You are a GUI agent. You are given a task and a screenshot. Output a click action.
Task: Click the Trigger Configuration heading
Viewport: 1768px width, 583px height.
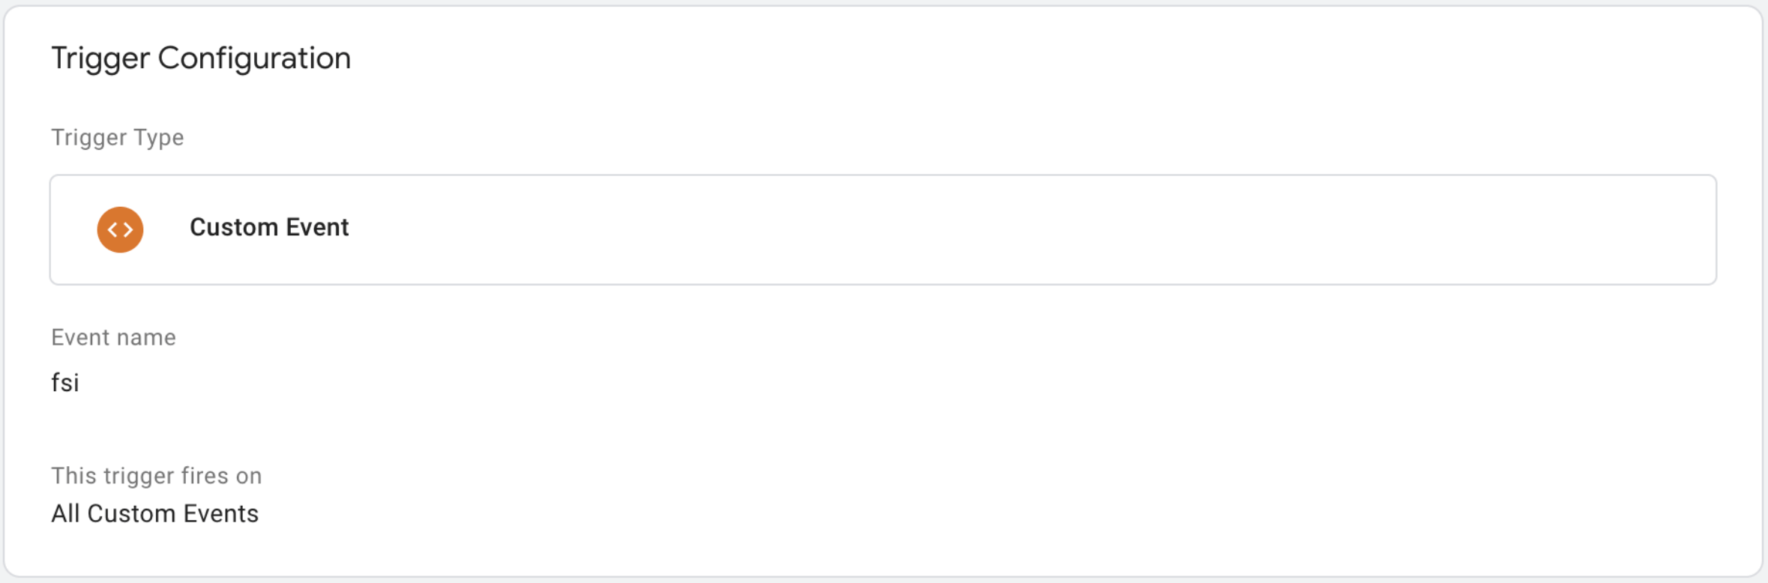[x=201, y=58]
